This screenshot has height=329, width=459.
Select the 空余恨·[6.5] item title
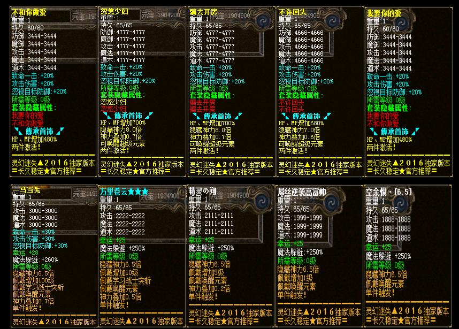(x=388, y=191)
